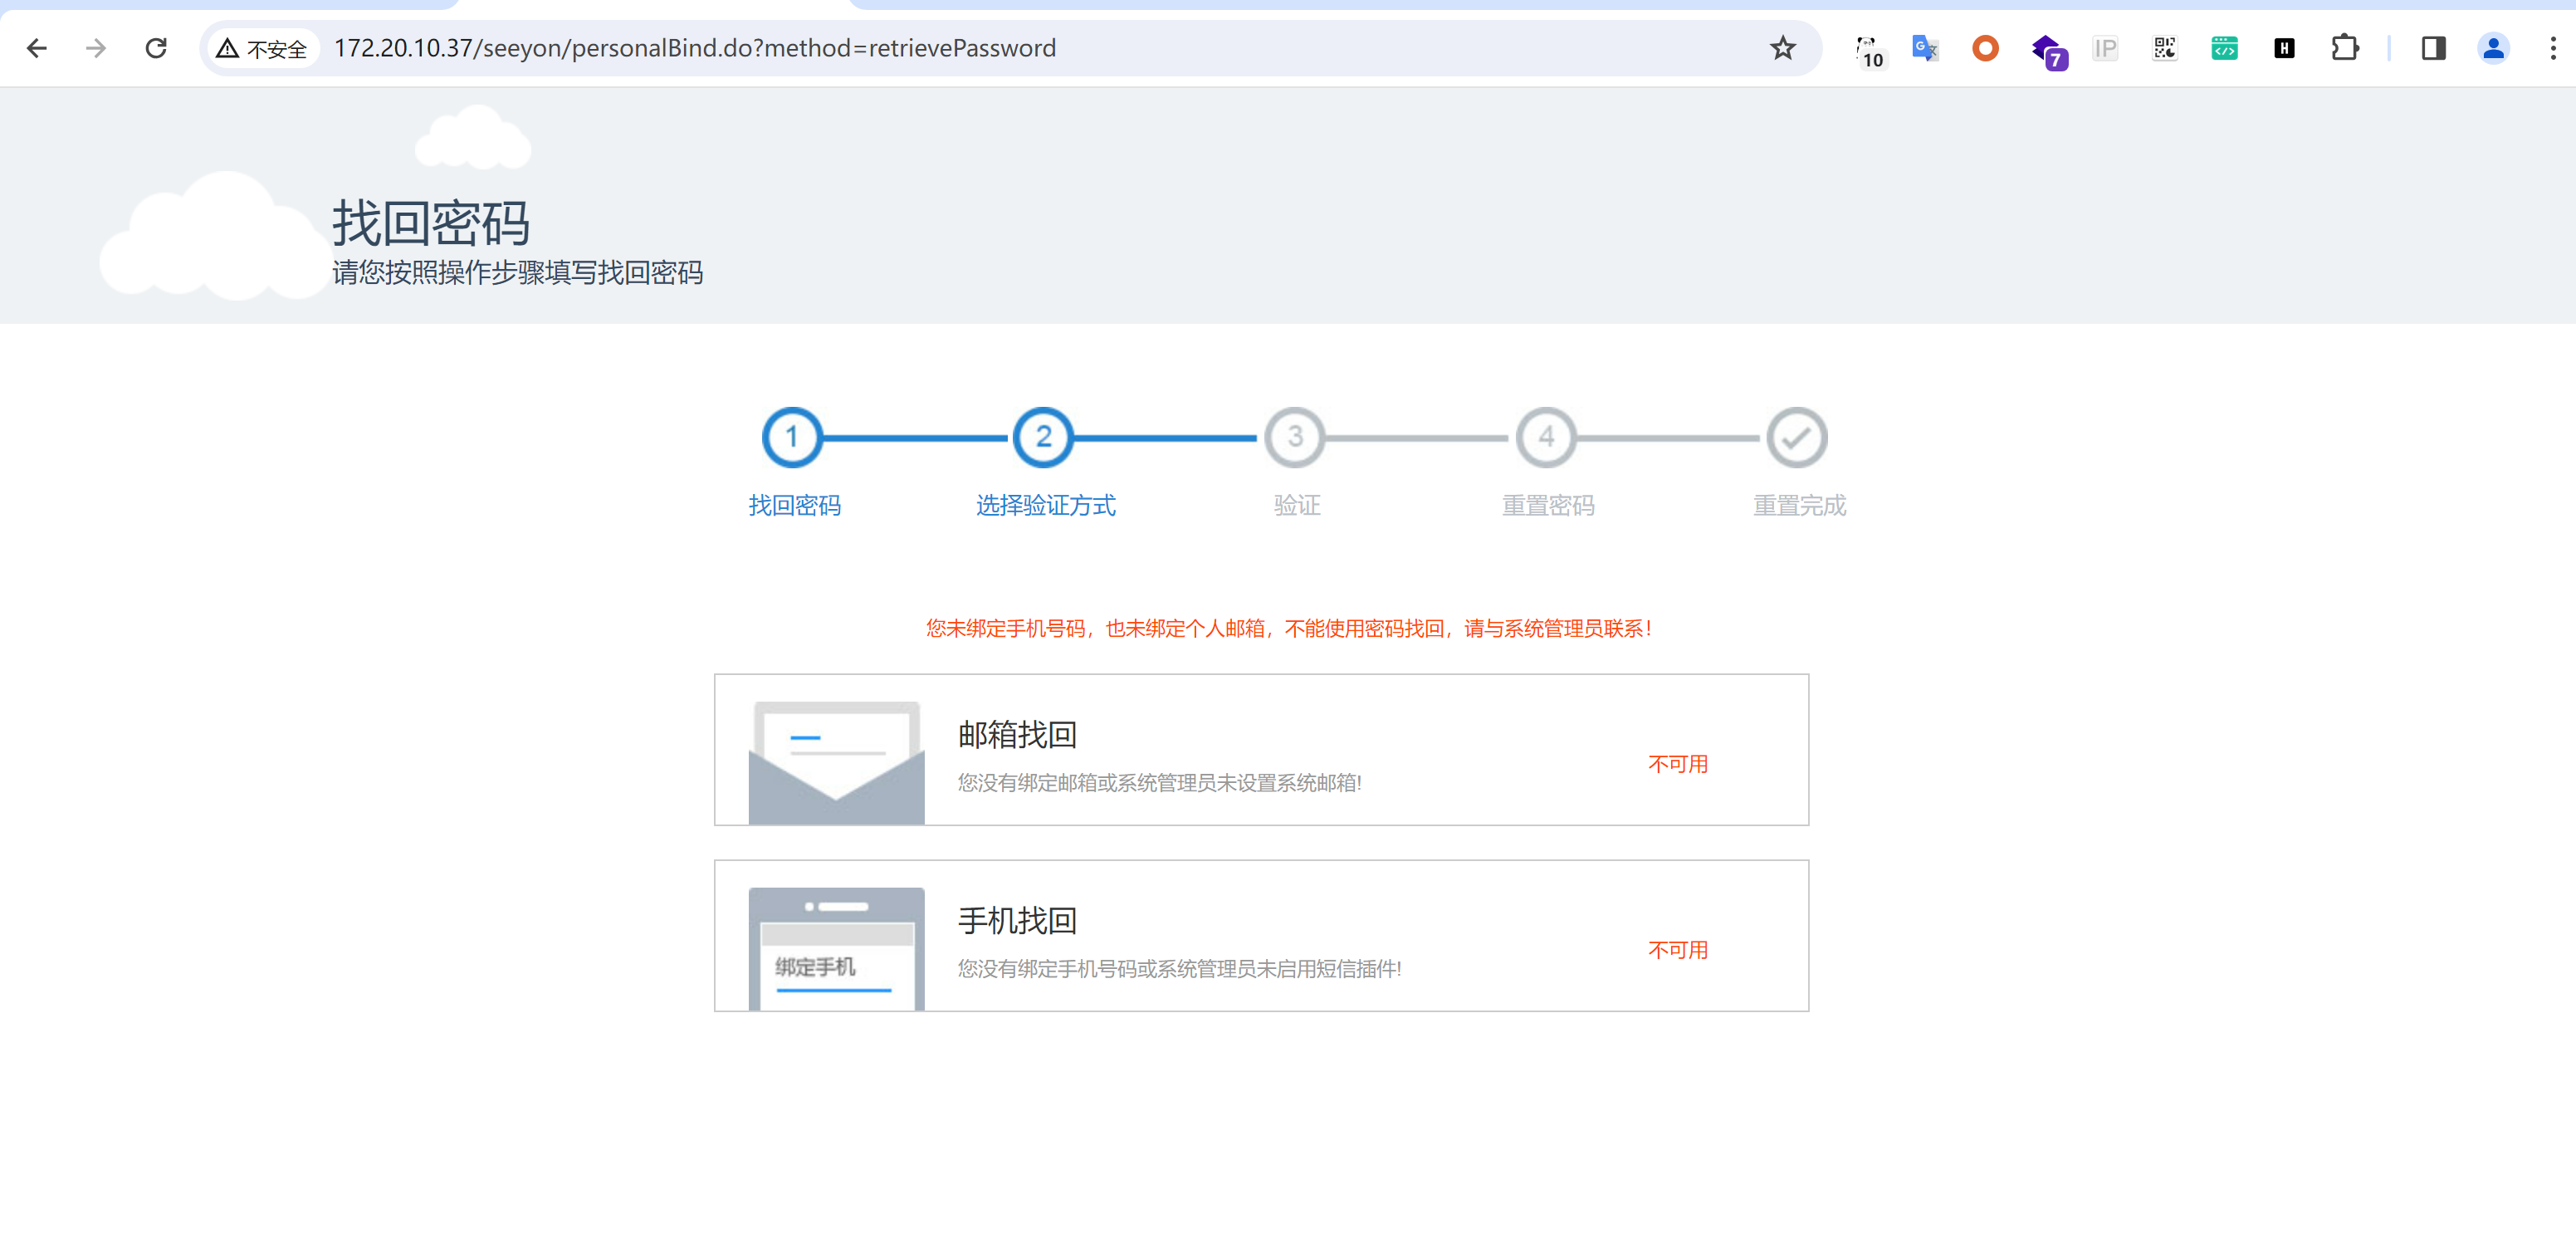The width and height of the screenshot is (2576, 1243).
Task: Click the orange circle extension icon
Action: coord(1985,48)
